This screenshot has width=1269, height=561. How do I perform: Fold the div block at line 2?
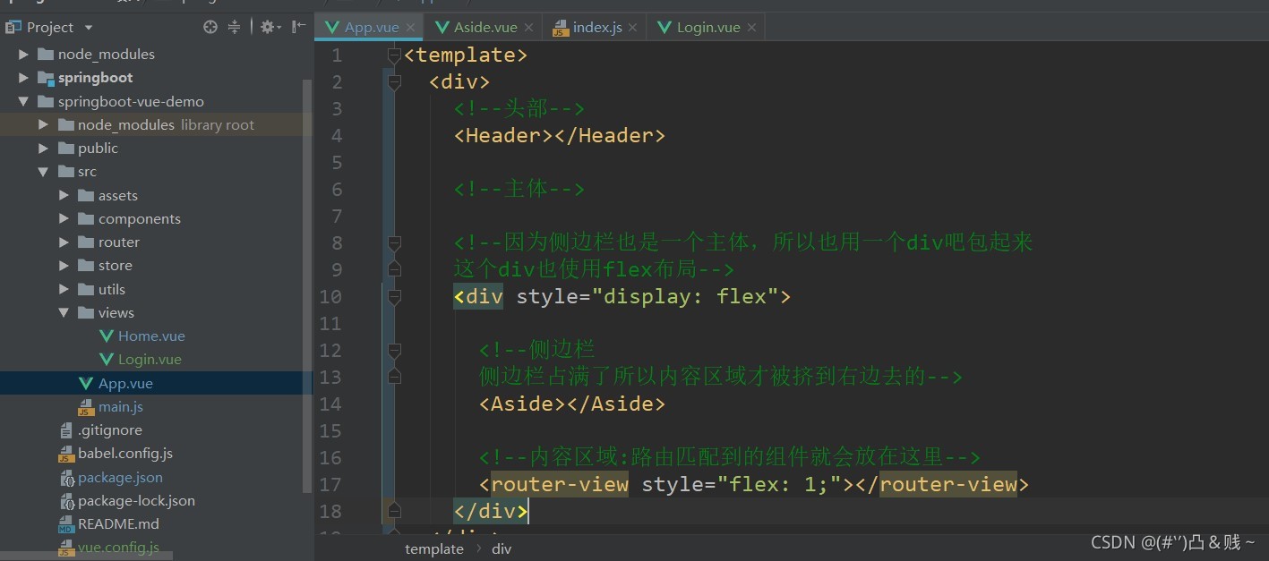click(x=393, y=82)
